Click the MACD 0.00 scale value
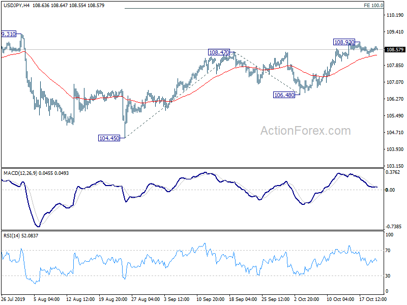This screenshot has height=305, width=407. (x=390, y=190)
